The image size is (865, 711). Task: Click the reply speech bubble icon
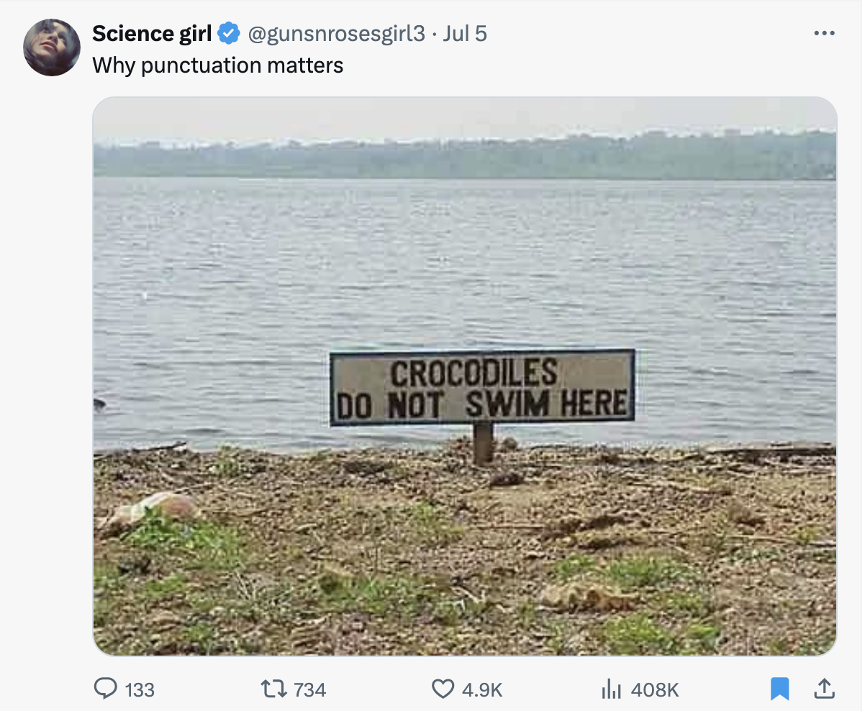106,689
